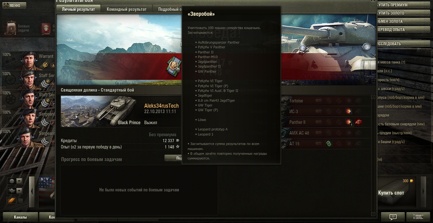
Task: Click the orange stripe filter icon
Action: (x=11, y=201)
